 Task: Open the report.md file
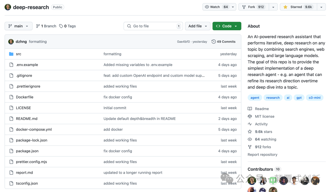point(25,173)
